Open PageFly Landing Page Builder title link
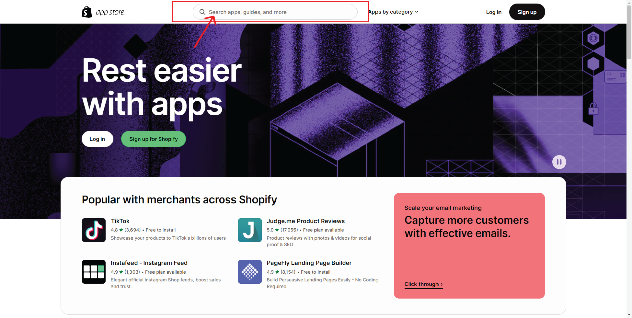The image size is (632, 318). click(309, 263)
